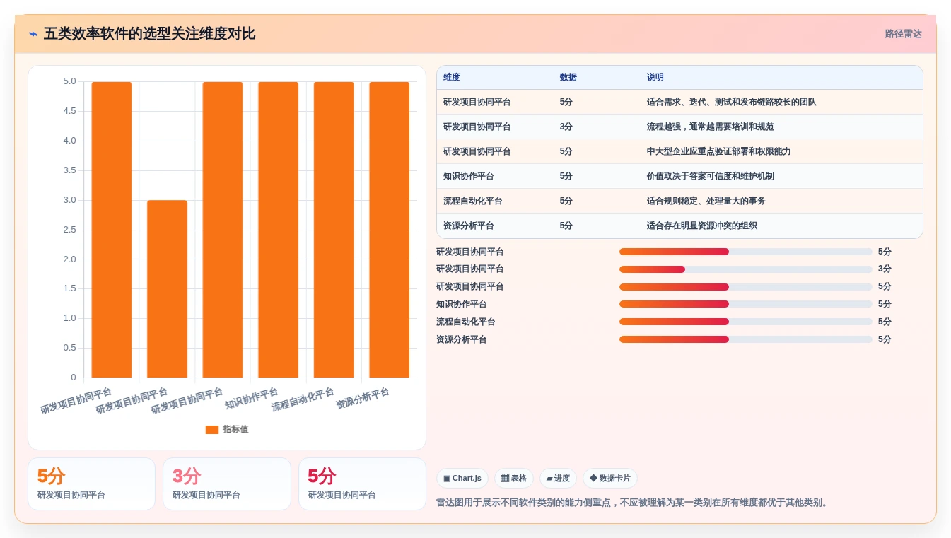Click the cell 价值取决于答案可信度和维护机制
Image resolution: width=951 pixels, height=538 pixels.
click(x=710, y=176)
